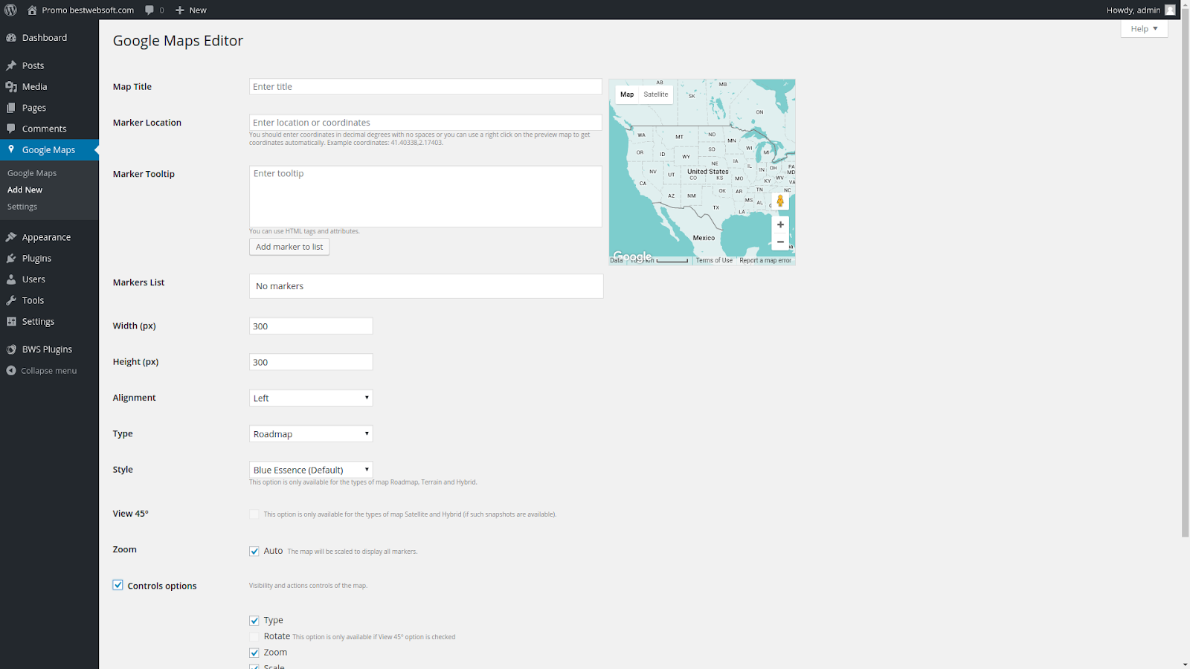Open the Alignment dropdown set to Left
The height and width of the screenshot is (669, 1190).
click(311, 398)
